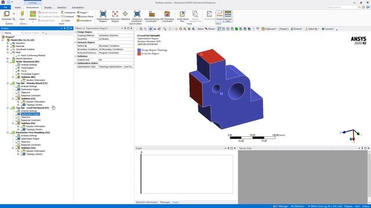Image resolution: width=371 pixels, height=208 pixels.
Task: Click the Select button in graphics toolbar
Action: coord(200,29)
